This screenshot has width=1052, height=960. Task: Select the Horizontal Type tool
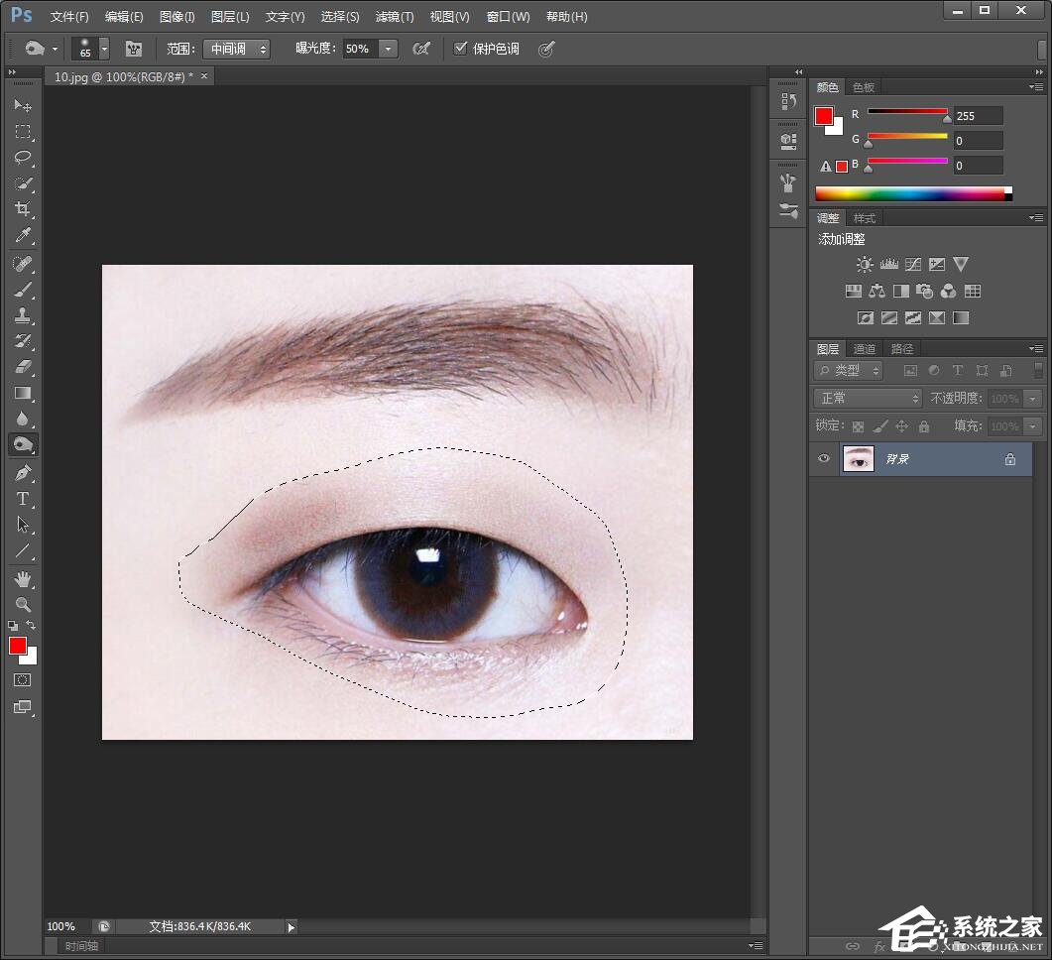(23, 499)
